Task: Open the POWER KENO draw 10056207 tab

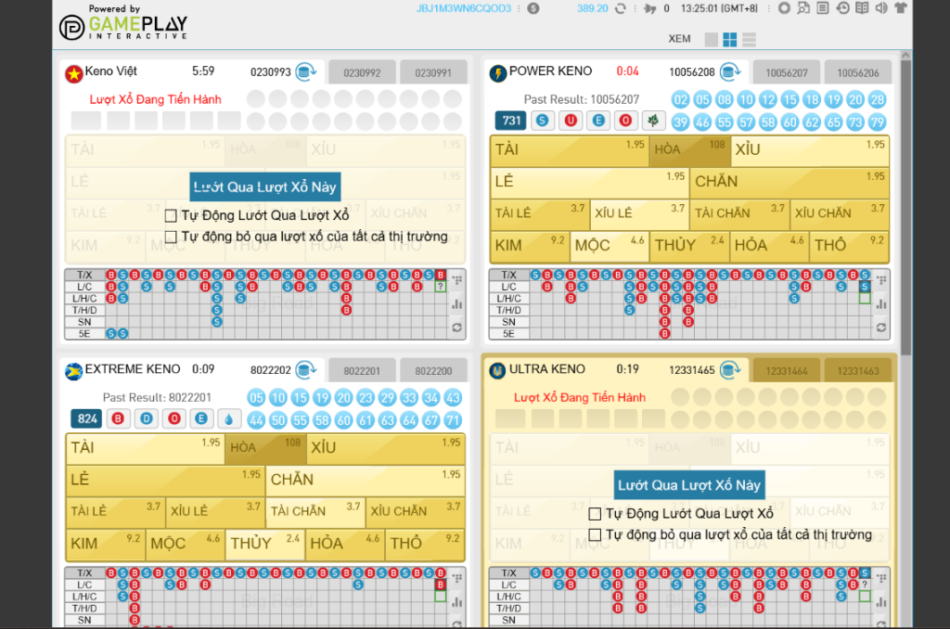Action: (787, 72)
